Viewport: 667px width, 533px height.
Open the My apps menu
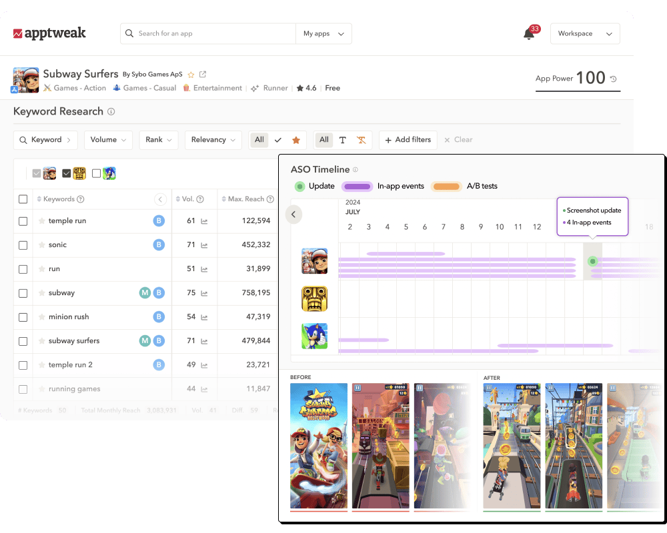pyautogui.click(x=323, y=33)
